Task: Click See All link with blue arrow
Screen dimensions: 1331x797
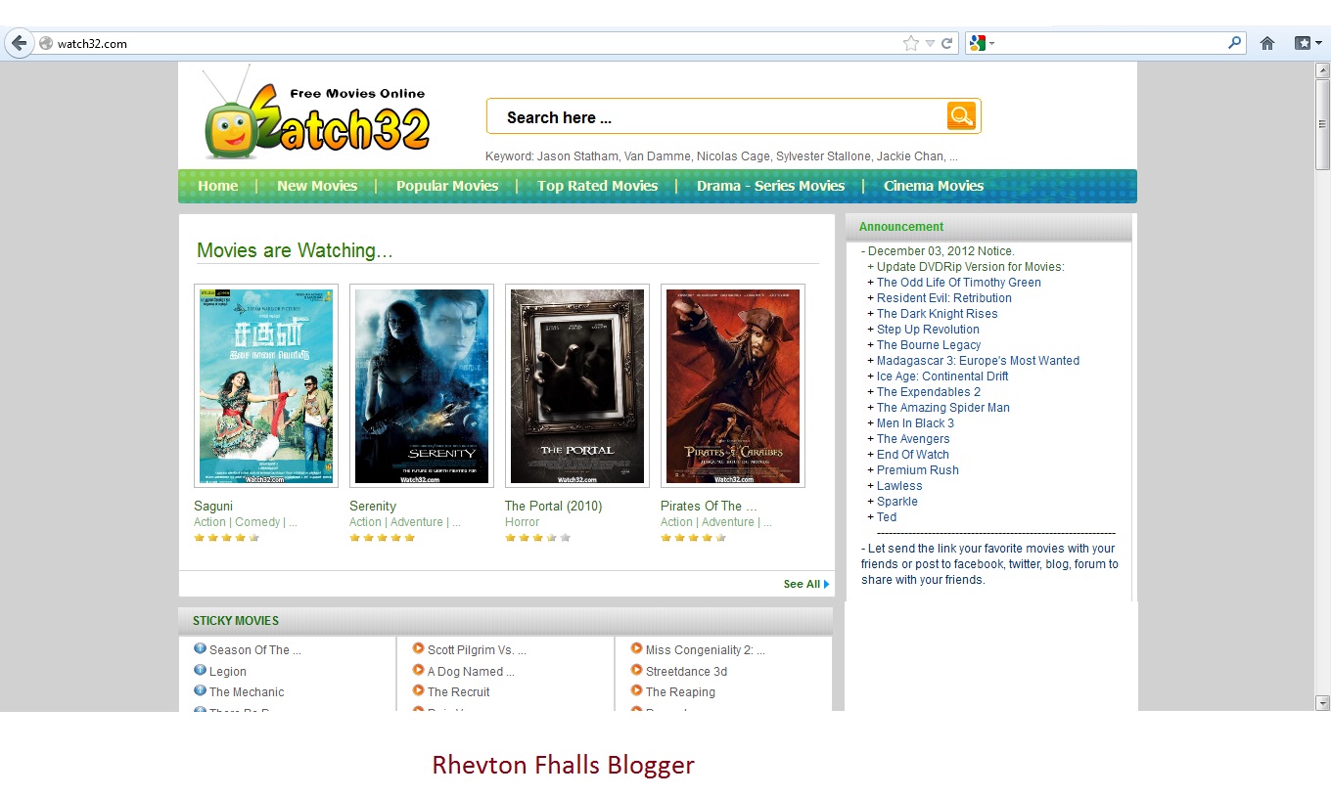Action: [x=806, y=584]
